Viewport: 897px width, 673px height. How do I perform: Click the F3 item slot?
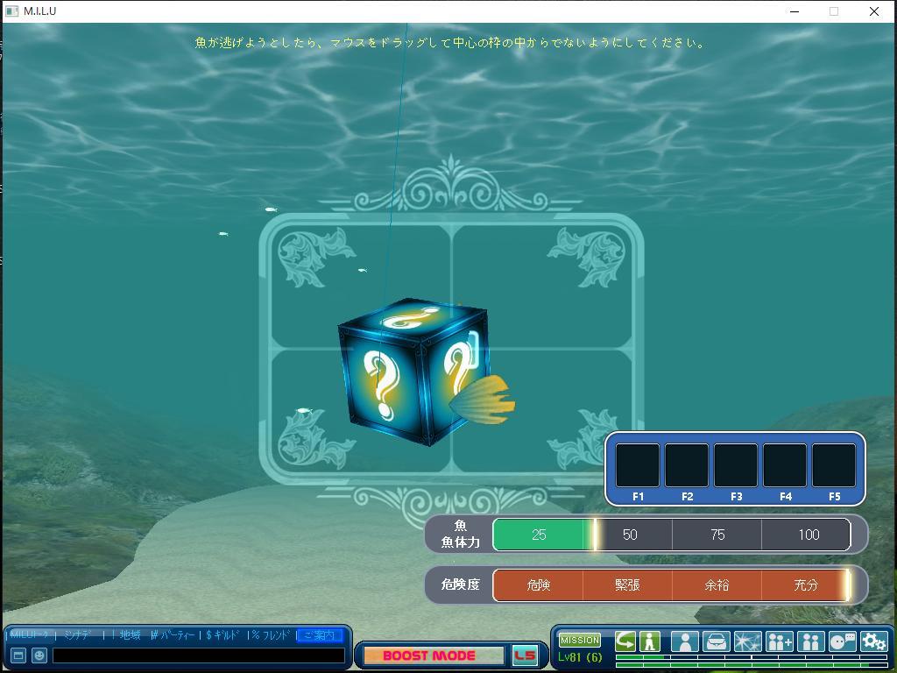(x=736, y=465)
